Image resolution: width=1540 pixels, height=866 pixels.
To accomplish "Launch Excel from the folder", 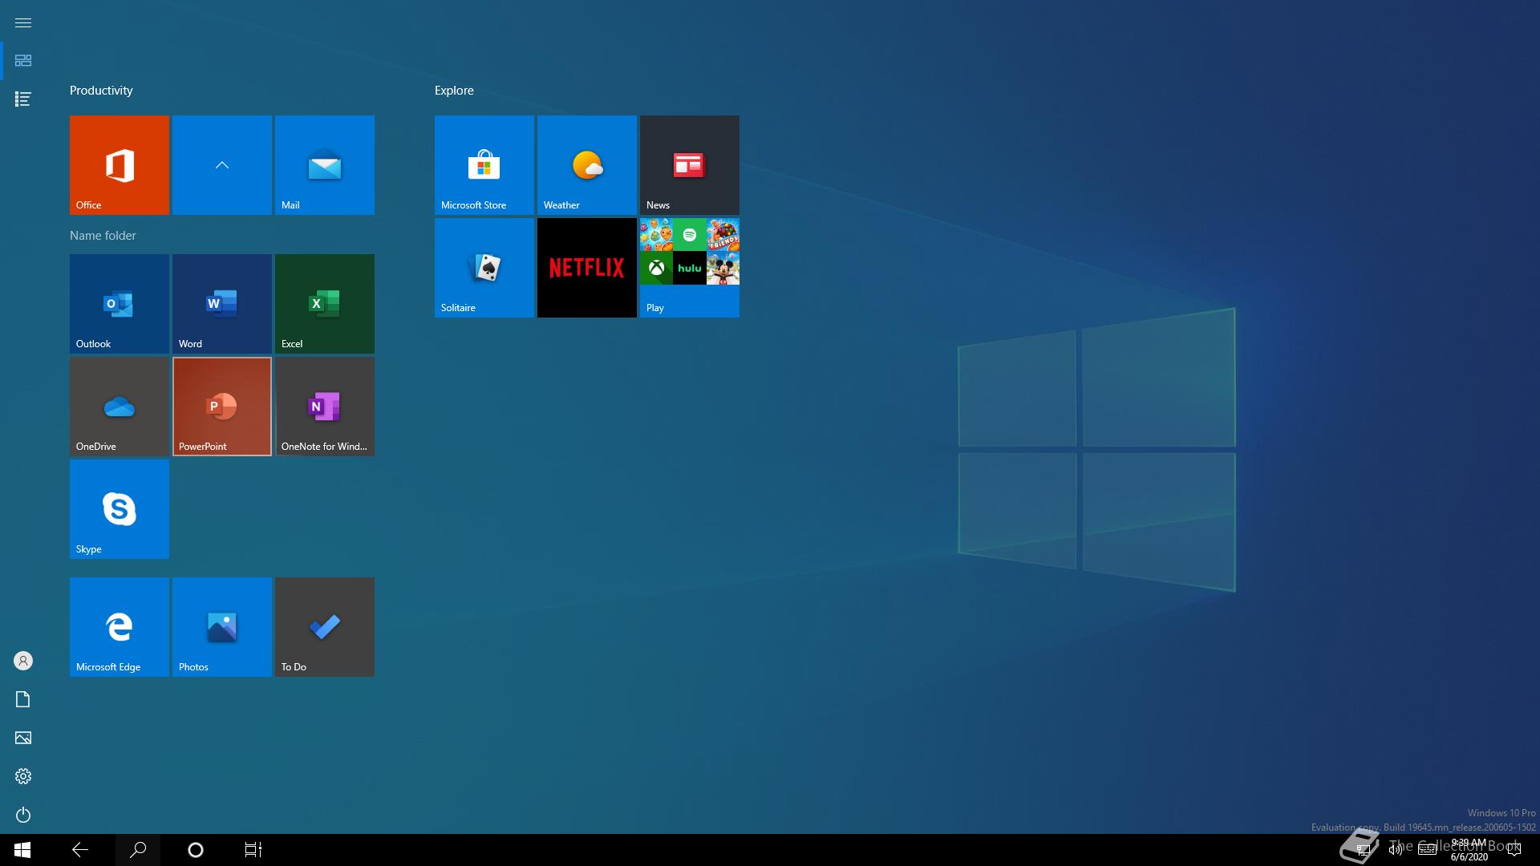I will (325, 304).
